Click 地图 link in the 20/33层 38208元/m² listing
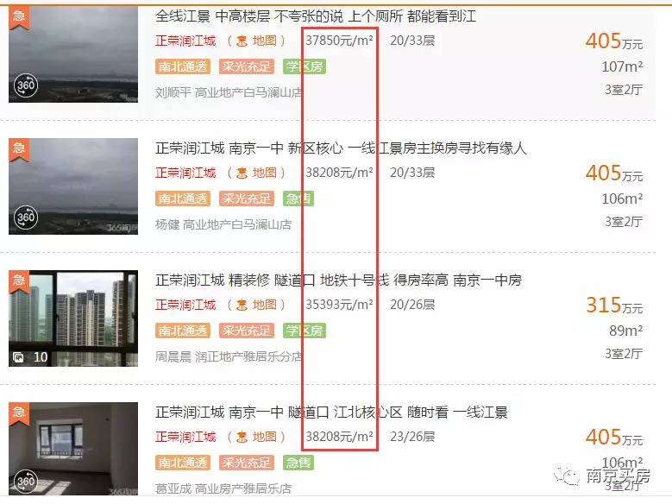This screenshot has width=672, height=504. tap(265, 173)
